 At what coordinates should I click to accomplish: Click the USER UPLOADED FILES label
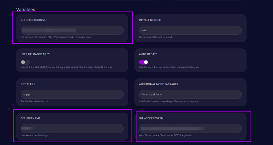35,54
